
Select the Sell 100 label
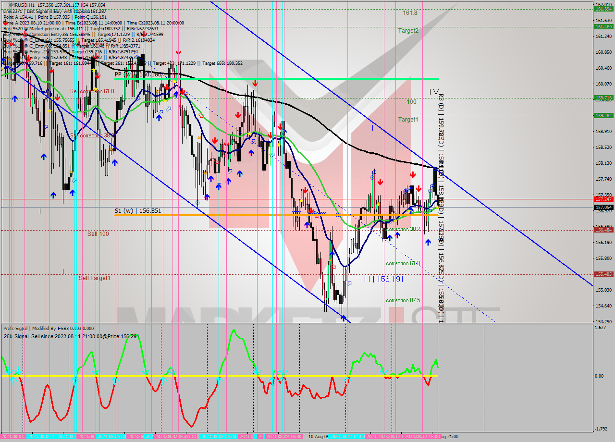[x=98, y=234]
